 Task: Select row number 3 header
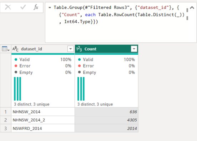tap(6, 128)
